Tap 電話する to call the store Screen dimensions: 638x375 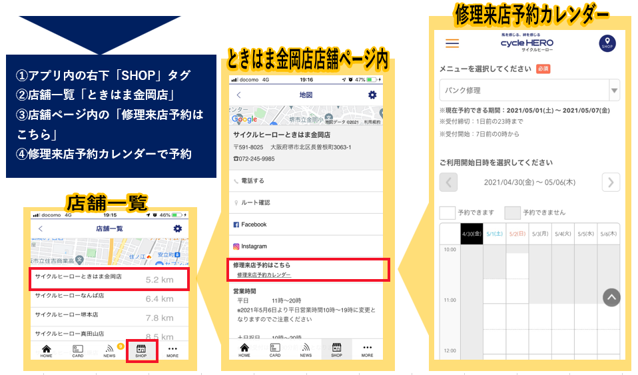306,181
